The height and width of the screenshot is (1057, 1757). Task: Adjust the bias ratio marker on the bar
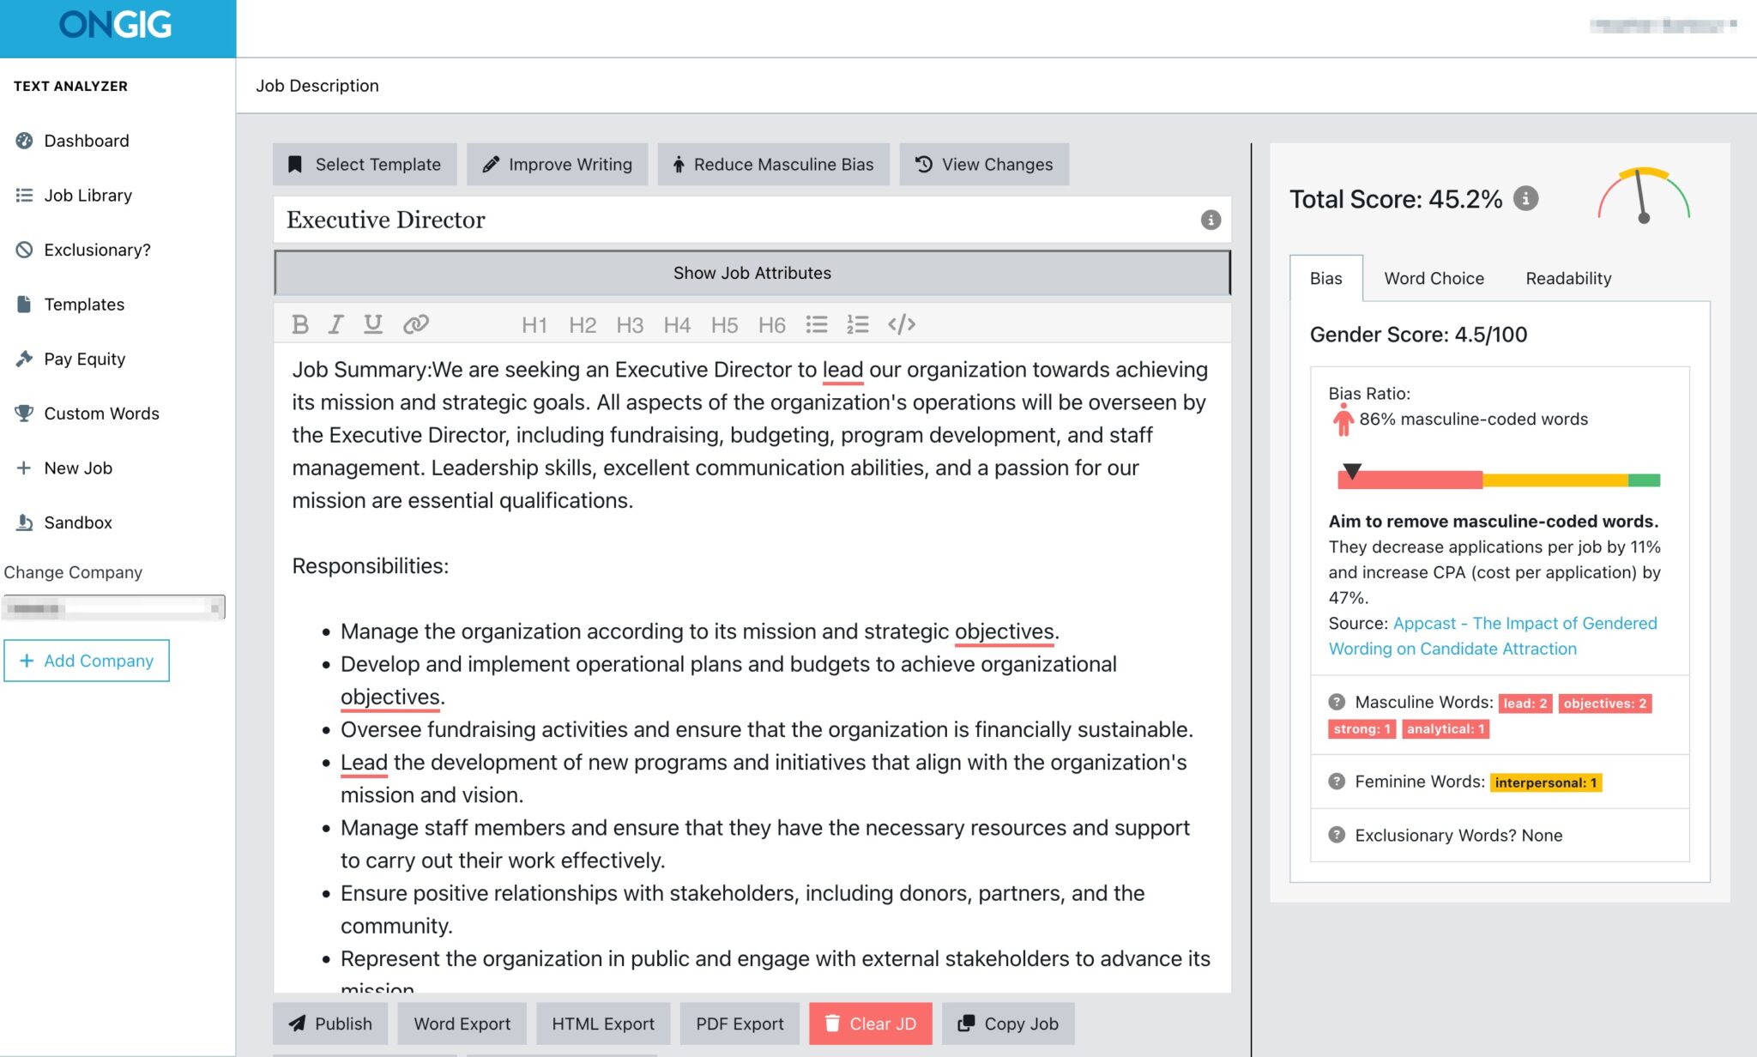click(1354, 470)
